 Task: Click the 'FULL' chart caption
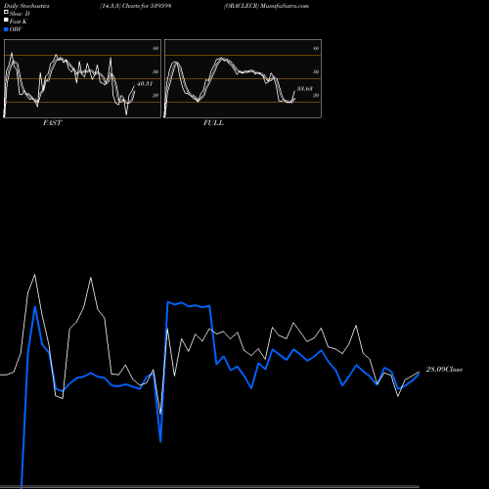[x=213, y=123]
